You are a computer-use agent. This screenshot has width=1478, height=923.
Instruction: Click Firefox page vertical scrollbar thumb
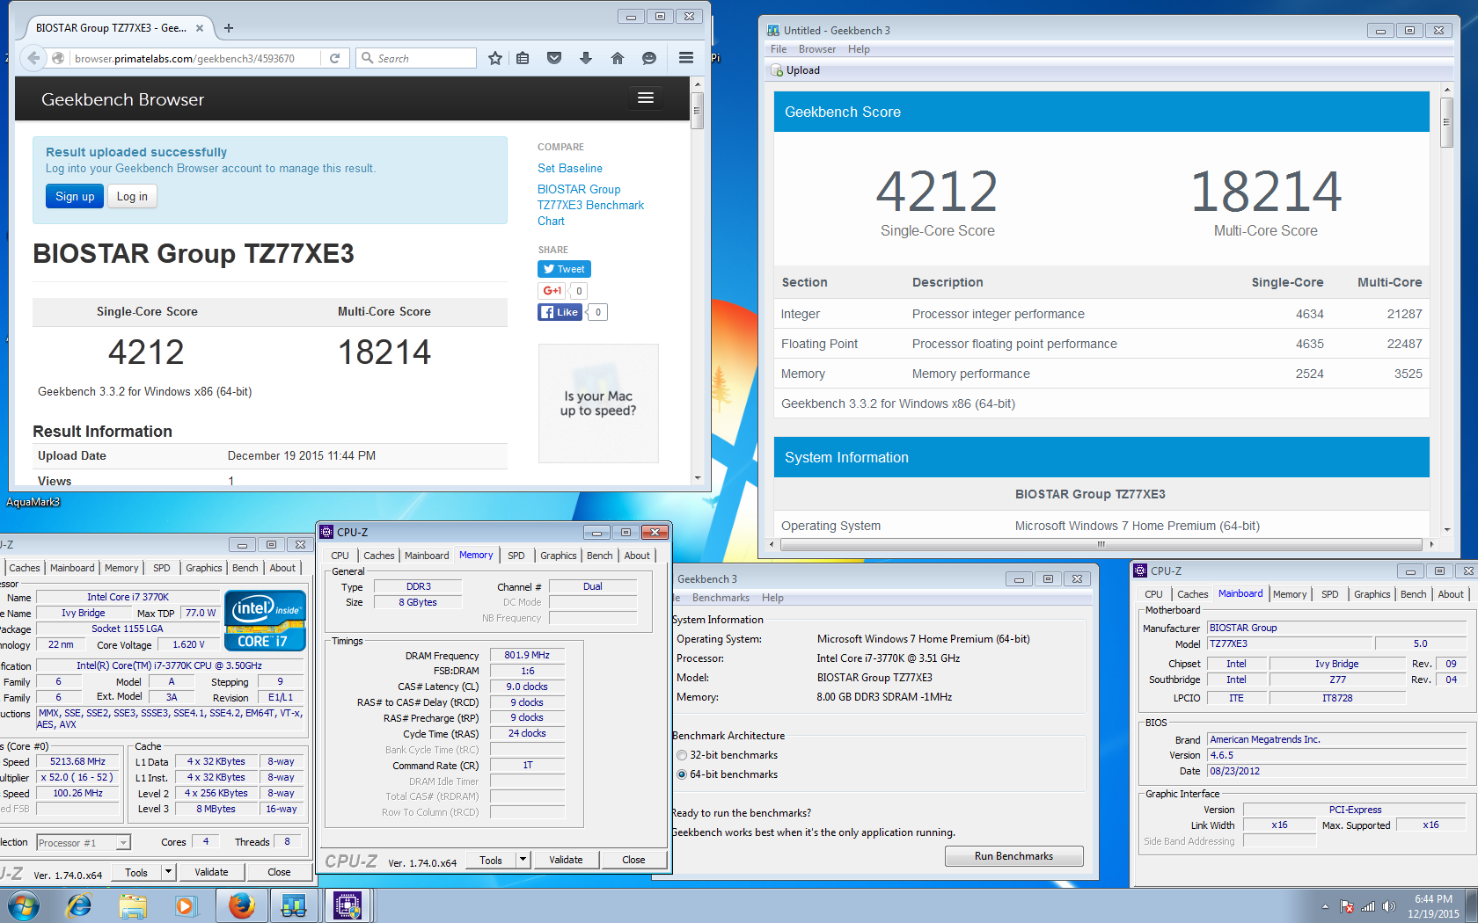point(697,112)
